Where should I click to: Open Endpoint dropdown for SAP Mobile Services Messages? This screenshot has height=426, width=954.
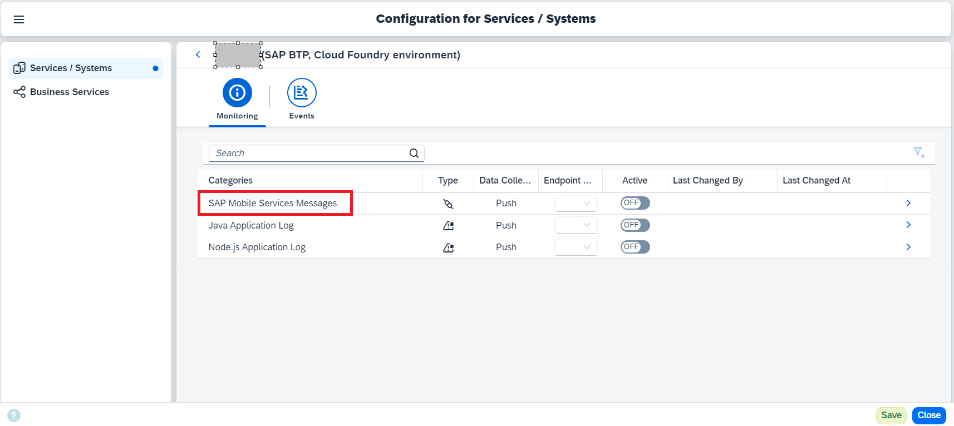(576, 204)
